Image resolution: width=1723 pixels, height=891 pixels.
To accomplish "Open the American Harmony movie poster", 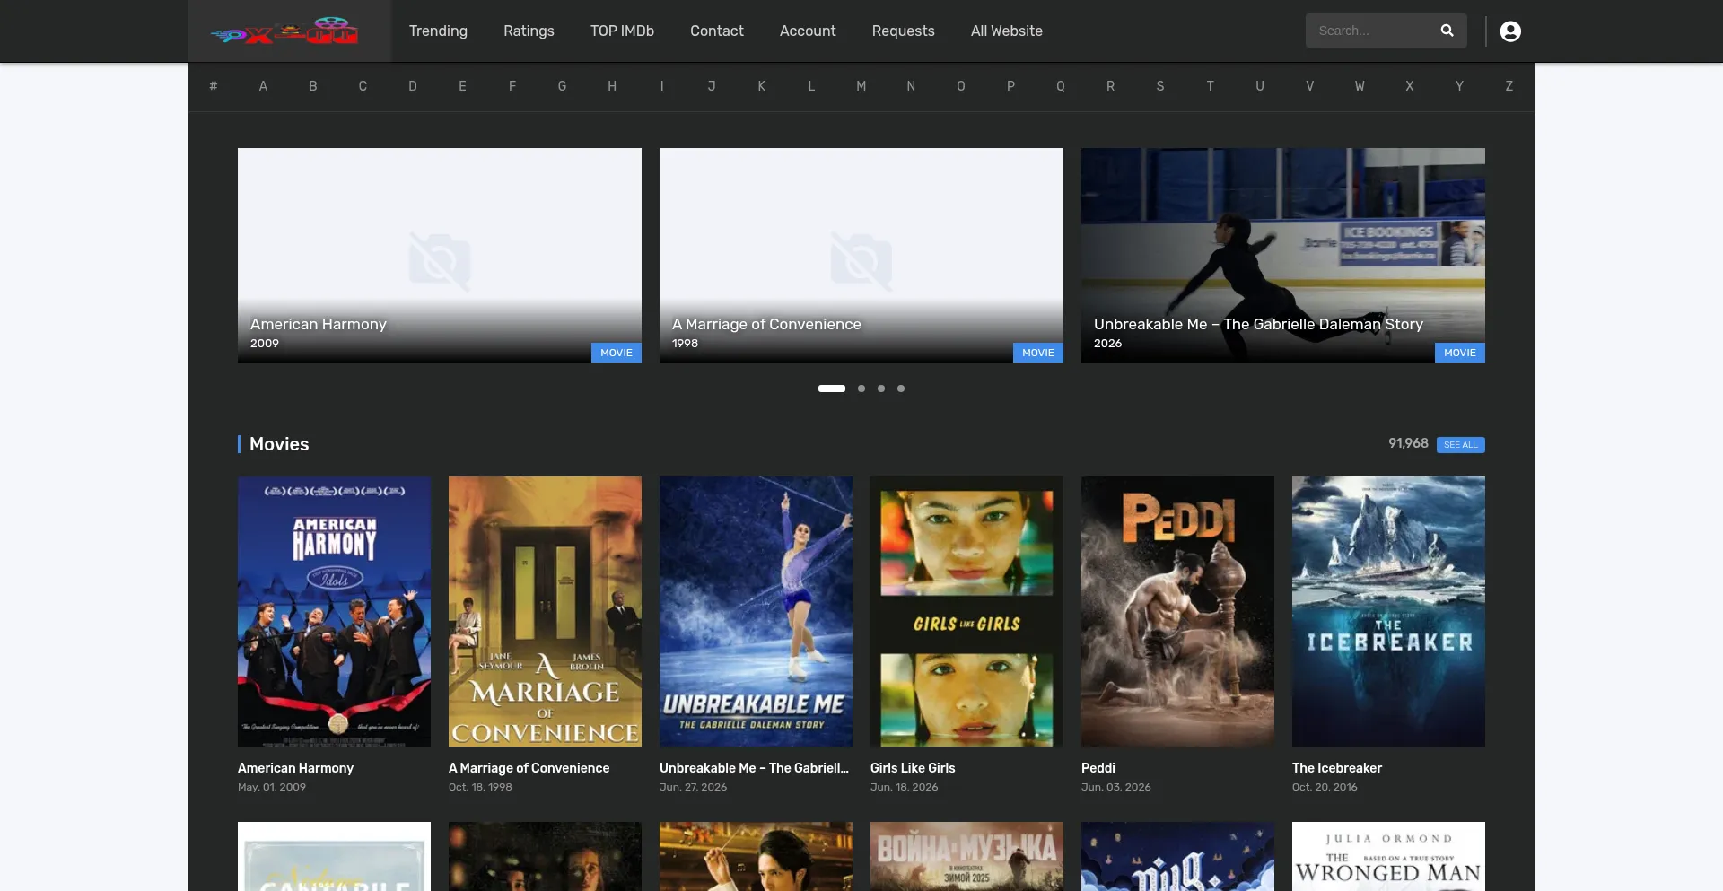I will tap(334, 611).
